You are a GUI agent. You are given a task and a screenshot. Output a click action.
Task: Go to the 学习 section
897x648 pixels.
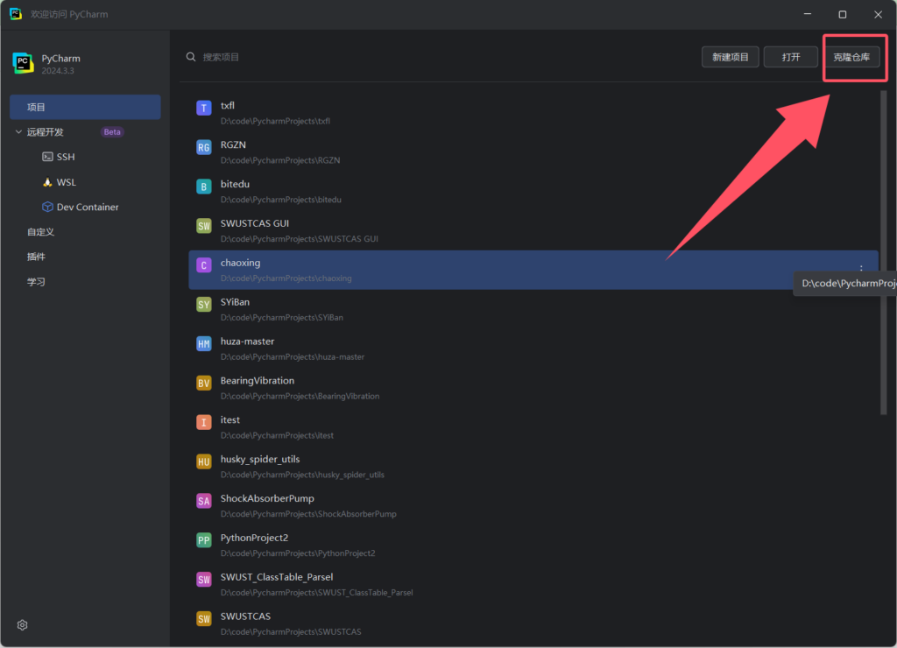[36, 282]
